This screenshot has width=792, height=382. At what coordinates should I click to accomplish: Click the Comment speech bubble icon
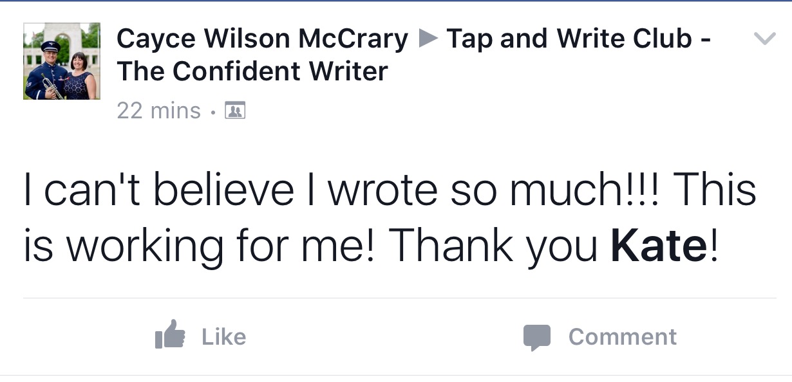[x=536, y=337]
